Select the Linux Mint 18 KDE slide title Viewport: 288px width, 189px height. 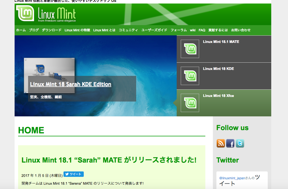218,69
